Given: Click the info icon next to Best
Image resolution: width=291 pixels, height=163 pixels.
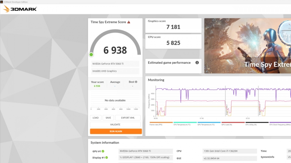Looking at the screenshot, I should pyautogui.click(x=136, y=82).
